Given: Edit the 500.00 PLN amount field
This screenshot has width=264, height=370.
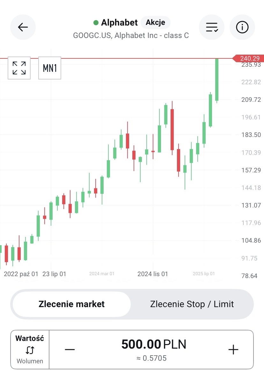Looking at the screenshot, I should click(154, 345).
